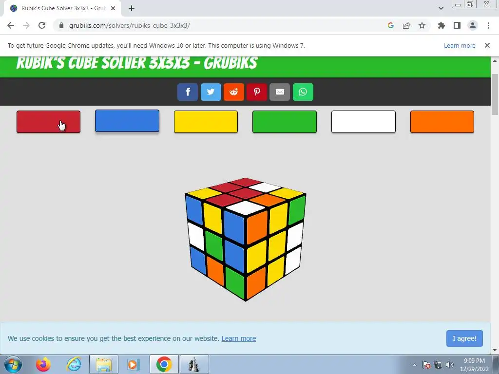Image resolution: width=499 pixels, height=374 pixels.
Task: Open the network icon in system tray
Action: point(438,365)
